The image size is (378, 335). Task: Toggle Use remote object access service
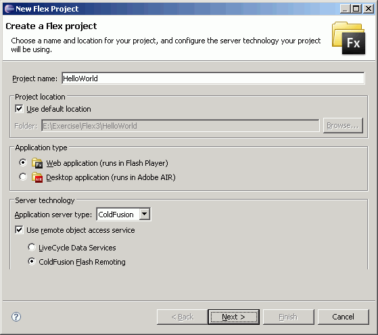click(19, 230)
